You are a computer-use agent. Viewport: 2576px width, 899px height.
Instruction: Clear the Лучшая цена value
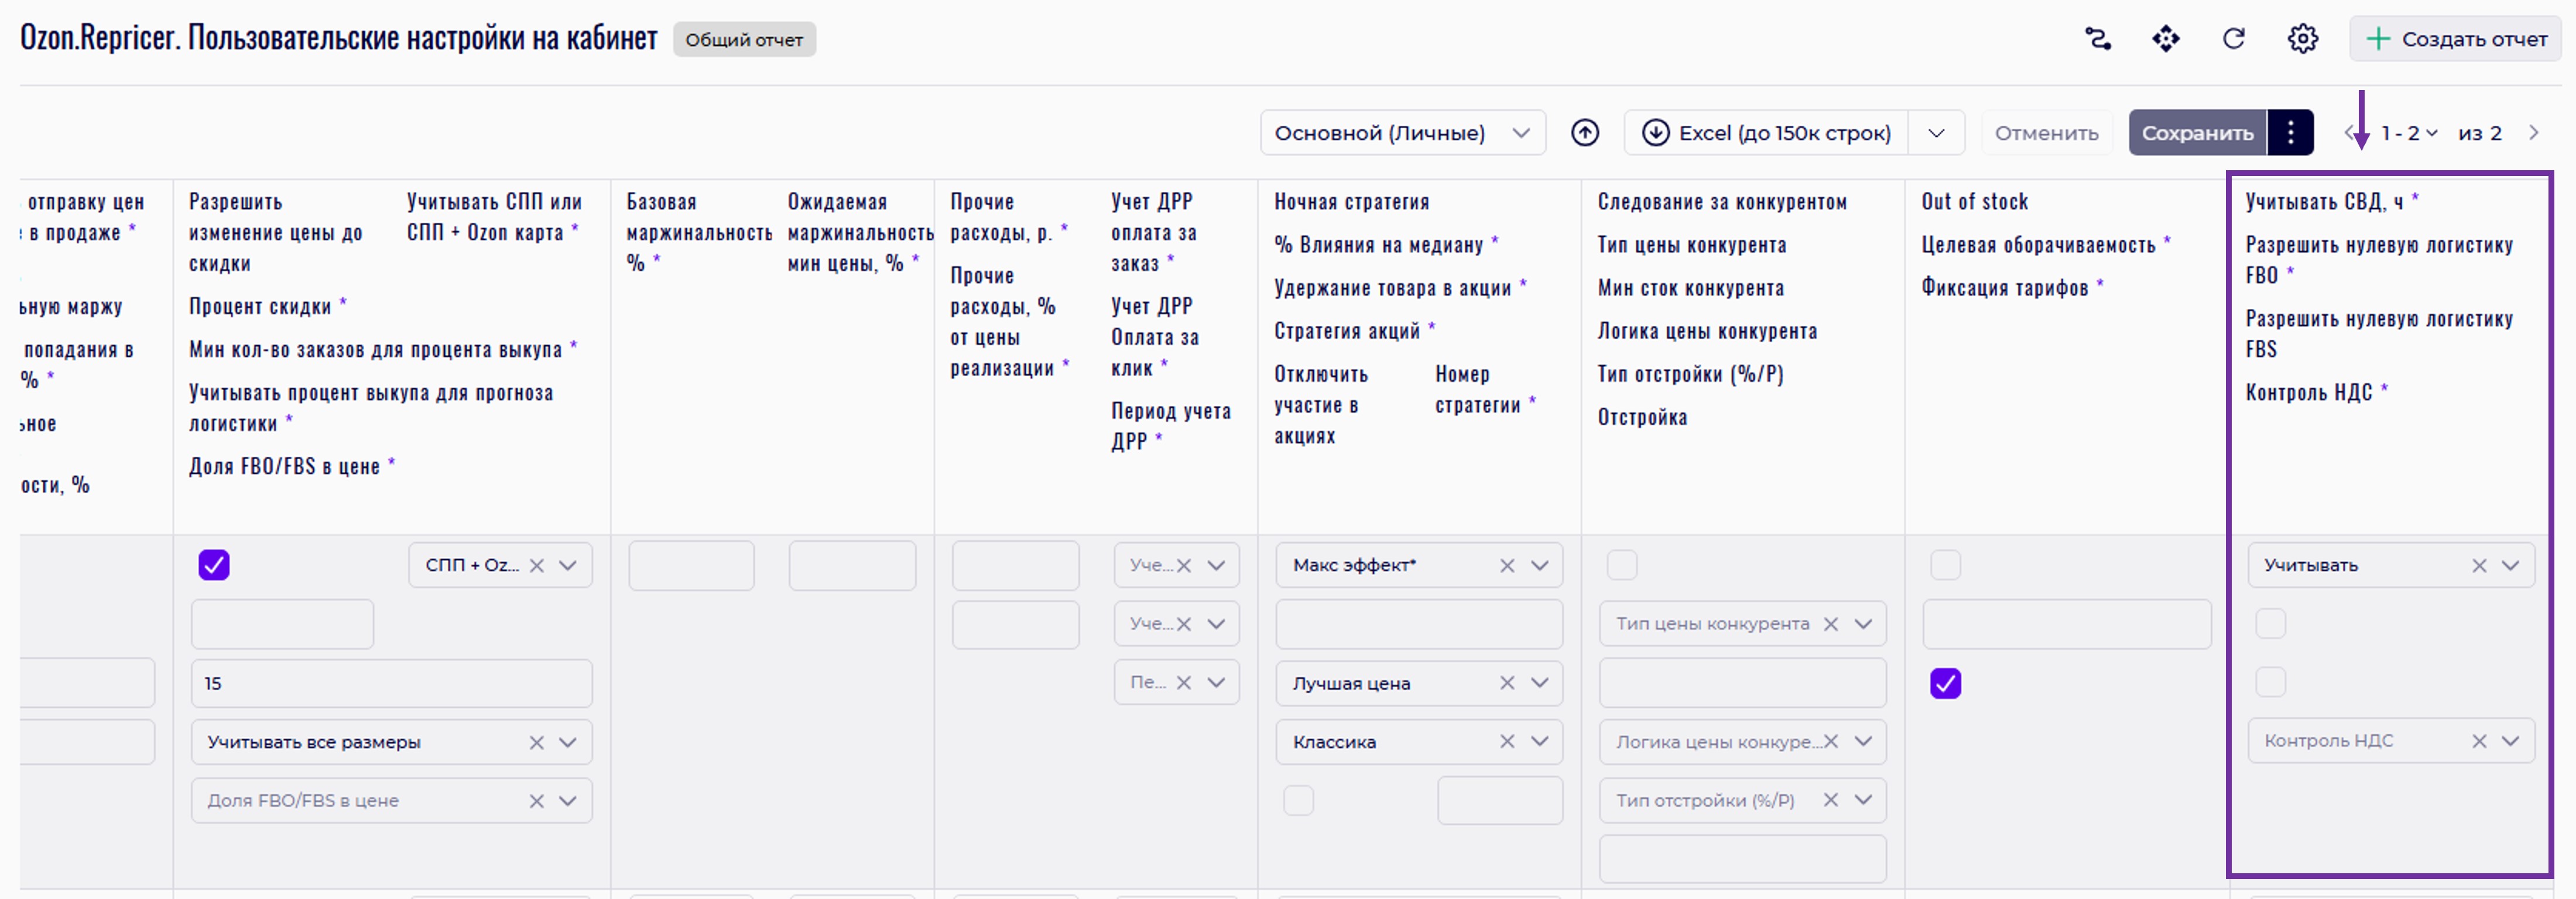click(1507, 683)
